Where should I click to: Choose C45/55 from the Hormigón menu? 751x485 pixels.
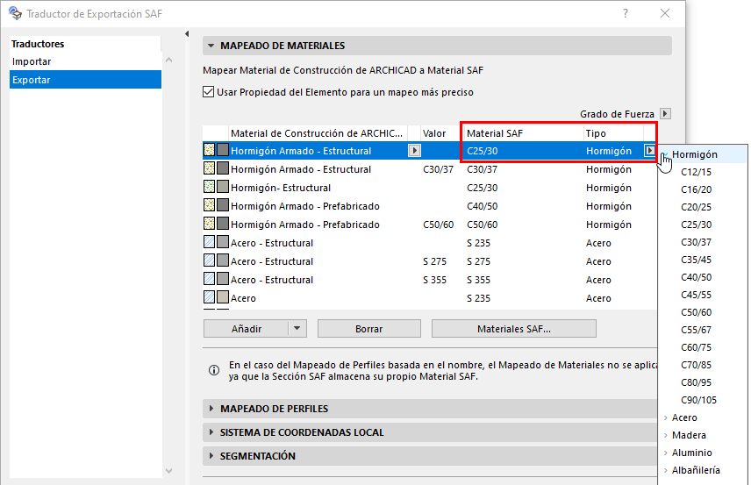click(x=696, y=295)
